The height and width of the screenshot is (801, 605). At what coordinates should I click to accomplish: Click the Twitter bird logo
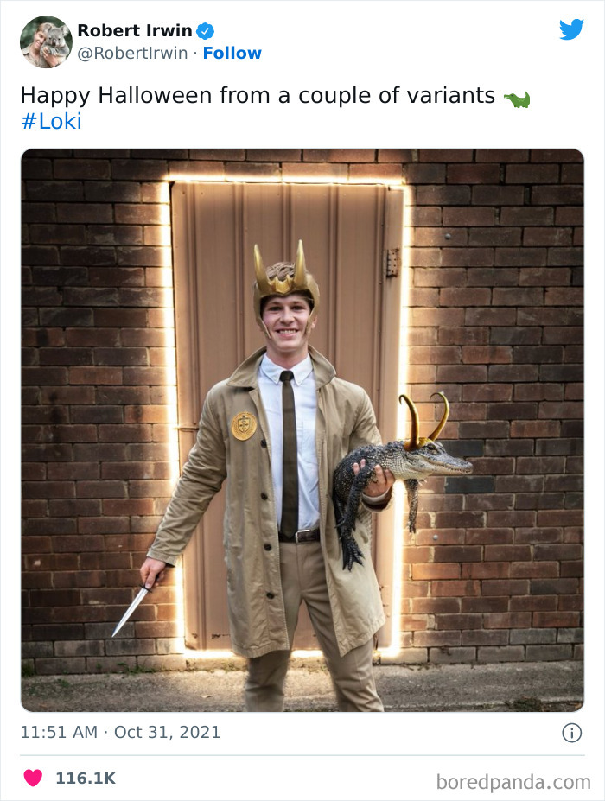point(571,30)
